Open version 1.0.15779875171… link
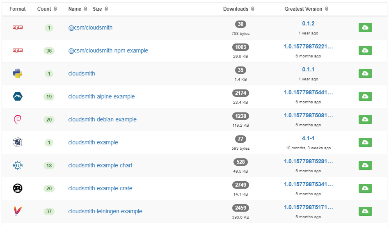The height and width of the screenshot is (226, 389). [309, 208]
